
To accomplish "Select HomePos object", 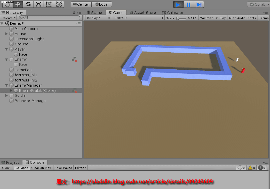I will click(x=23, y=70).
